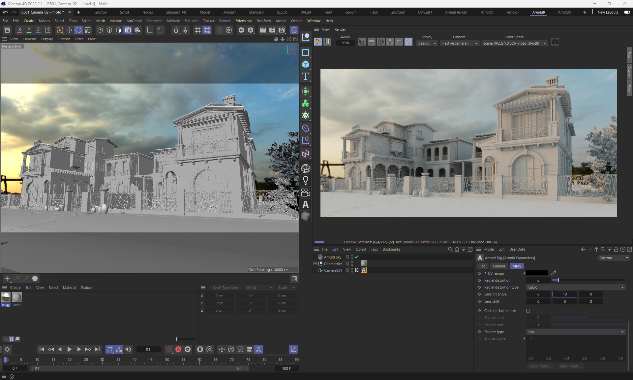Screen dimensions: 633x380
Task: Open the Color Space dropdown
Action: (514, 43)
